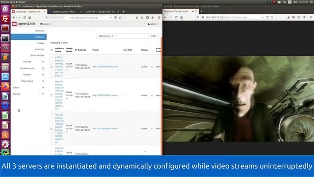The image size is (314, 177).
Task: Open flavor link for 172.16.22.65 instance
Action: pos(105,129)
